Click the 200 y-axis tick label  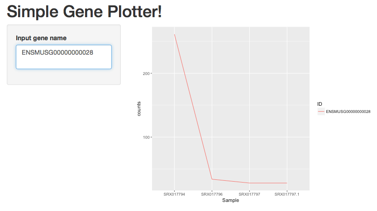coord(146,74)
